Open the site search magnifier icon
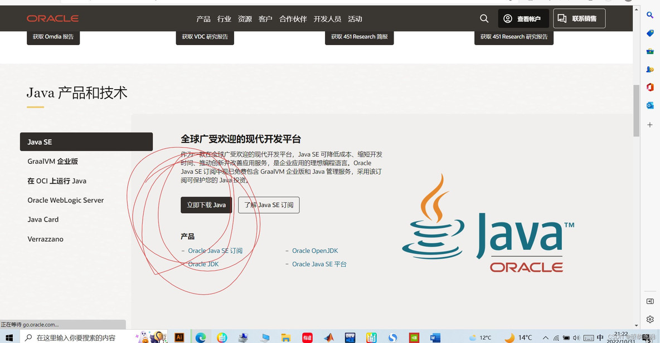The image size is (660, 343). click(x=484, y=18)
